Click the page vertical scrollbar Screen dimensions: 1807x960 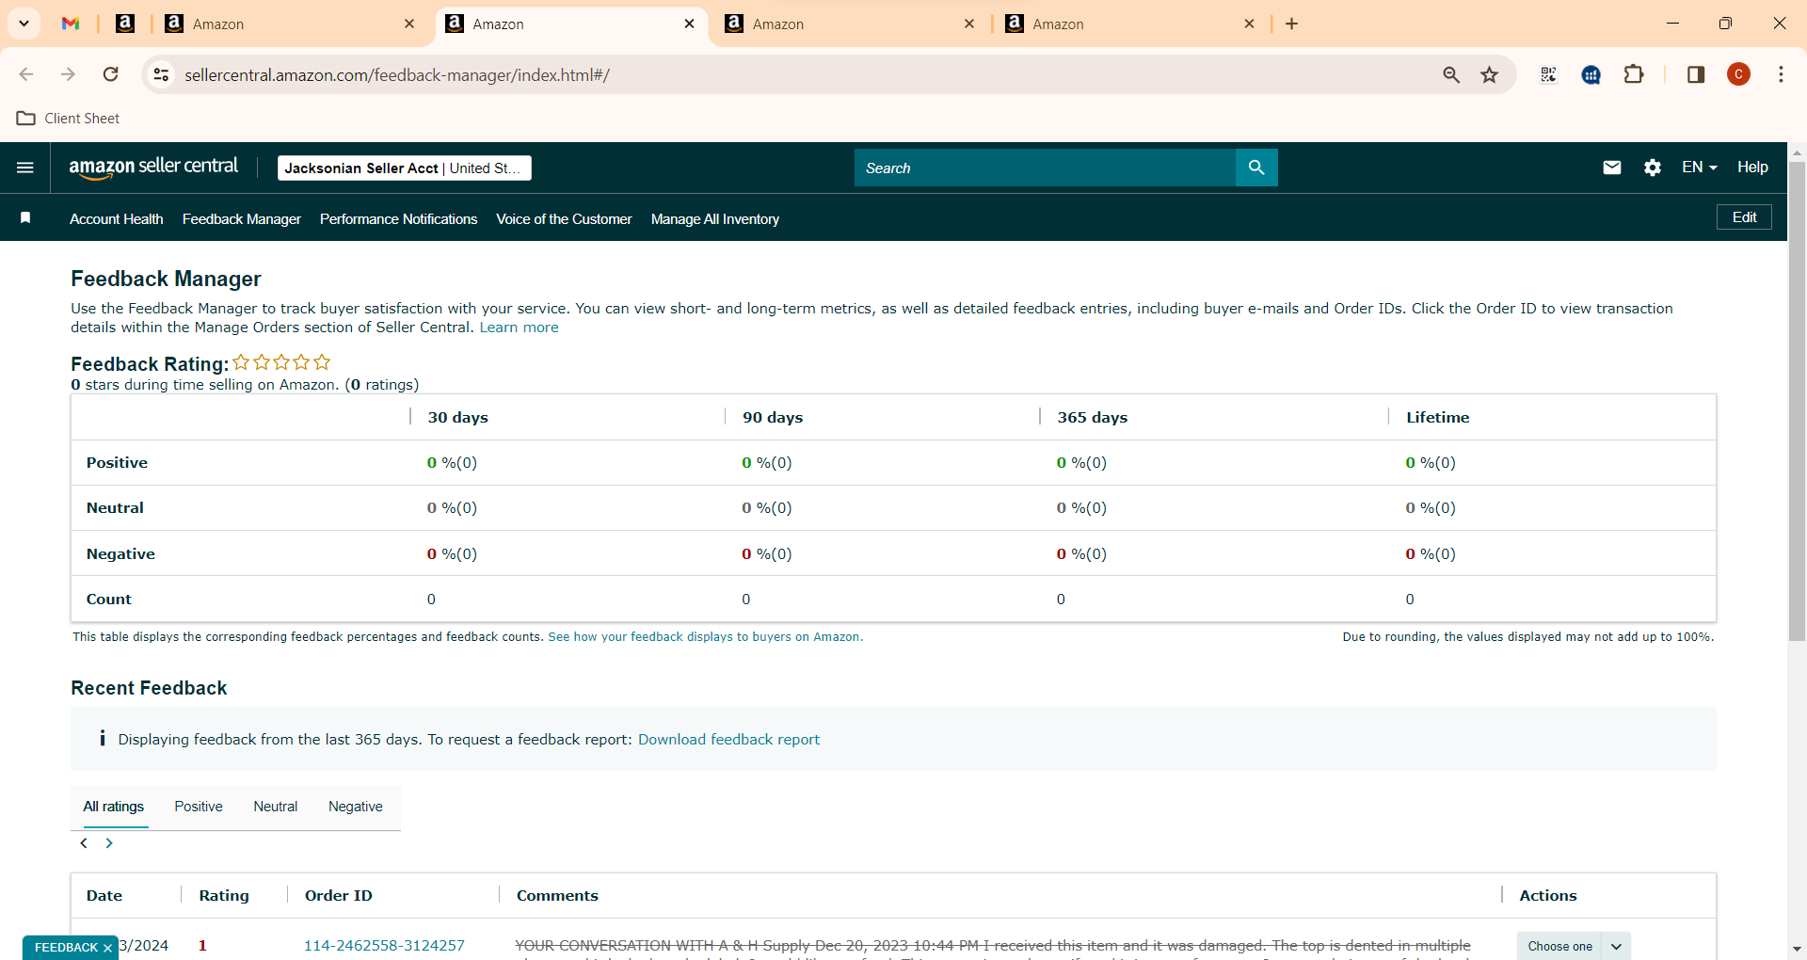click(x=1797, y=400)
